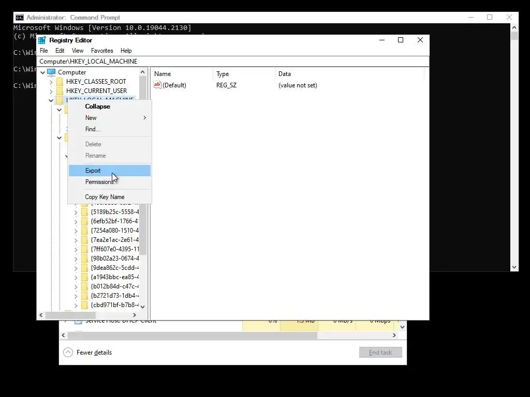Click the HKEY_CLASSES_ROOT folder icon
This screenshot has height=397, width=530.
point(60,82)
